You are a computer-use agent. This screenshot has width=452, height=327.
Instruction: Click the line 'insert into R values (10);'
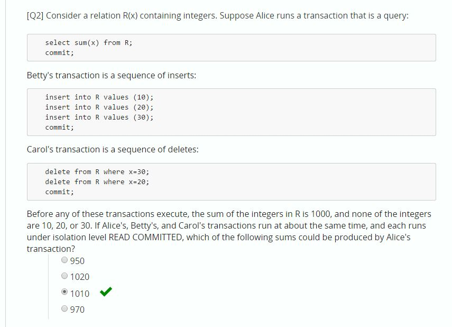(98, 97)
